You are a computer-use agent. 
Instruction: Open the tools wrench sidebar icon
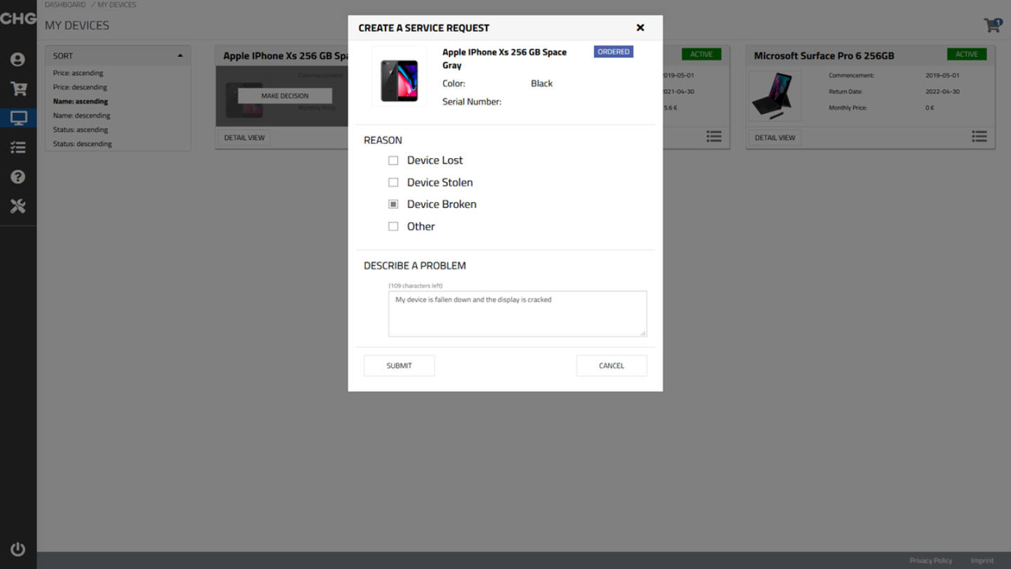click(x=18, y=206)
